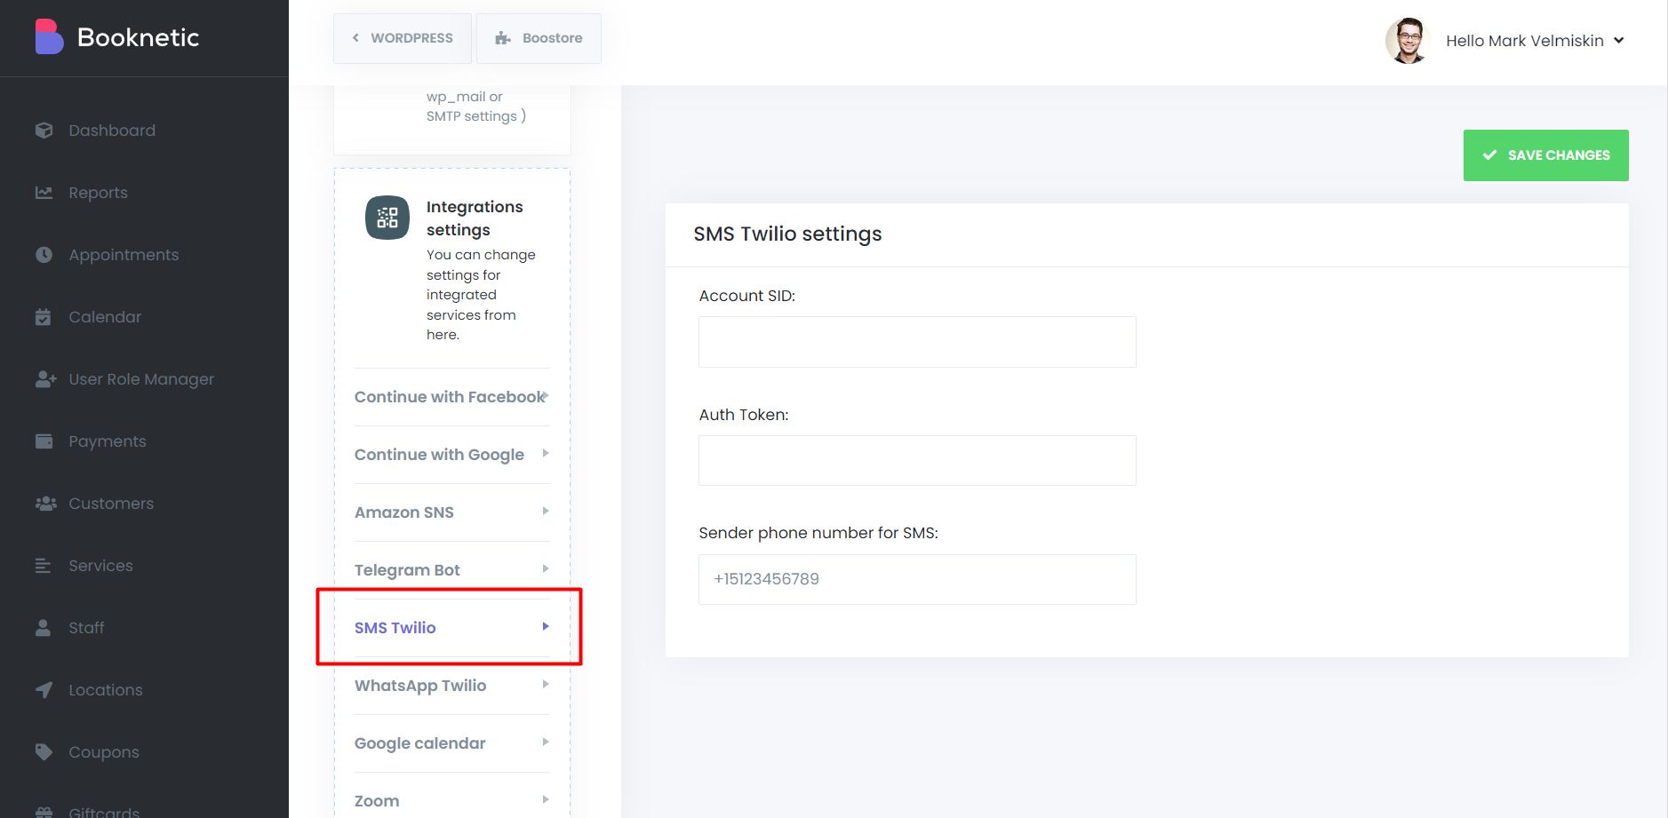The height and width of the screenshot is (818, 1668).
Task: Click the Staff person icon
Action: (43, 628)
